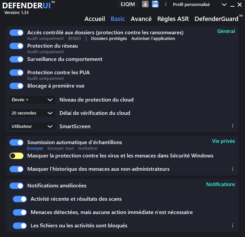Open the DefenderGuard tab

[x=218, y=18]
